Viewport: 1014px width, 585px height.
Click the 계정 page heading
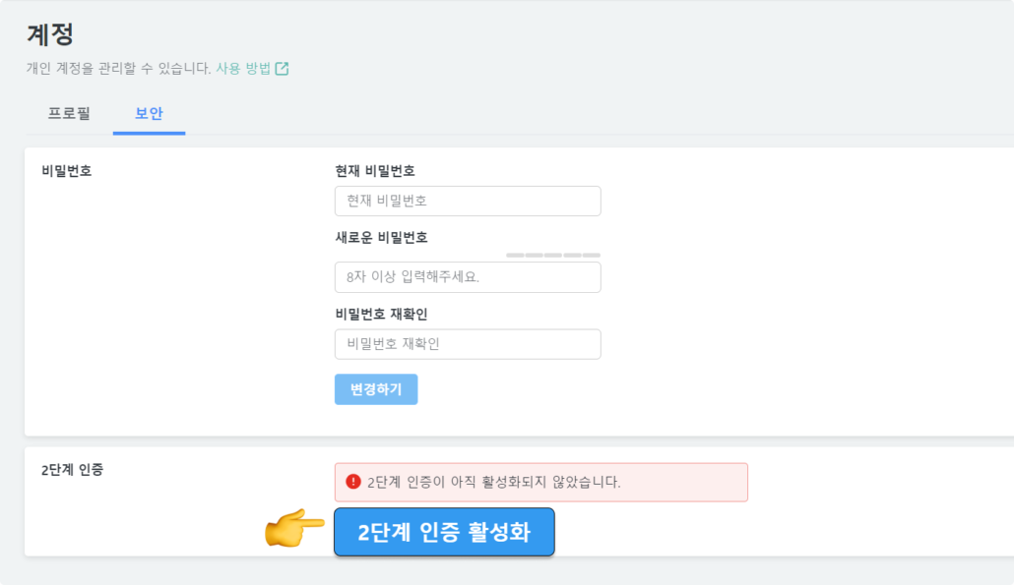click(x=50, y=34)
